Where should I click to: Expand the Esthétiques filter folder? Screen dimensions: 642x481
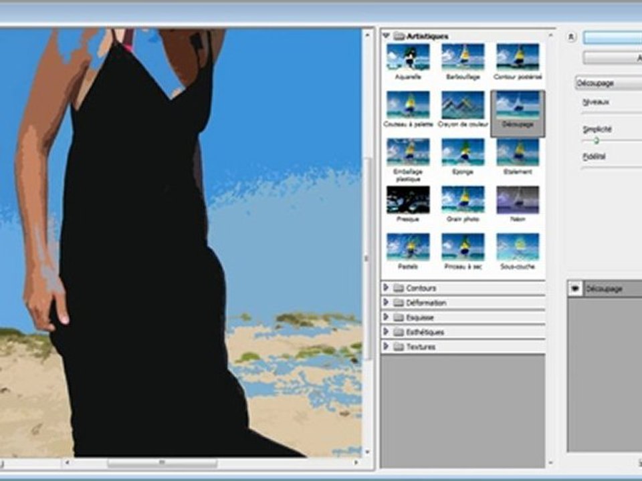(x=386, y=332)
